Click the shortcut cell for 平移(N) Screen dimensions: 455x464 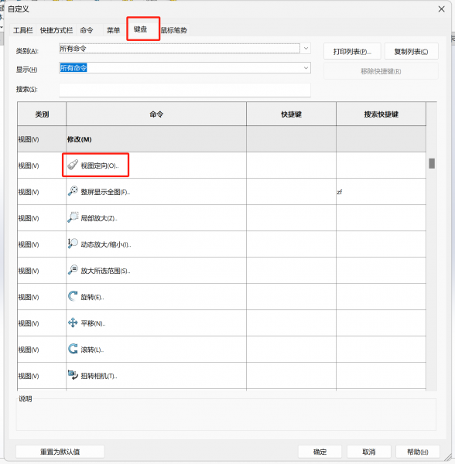pyautogui.click(x=291, y=323)
